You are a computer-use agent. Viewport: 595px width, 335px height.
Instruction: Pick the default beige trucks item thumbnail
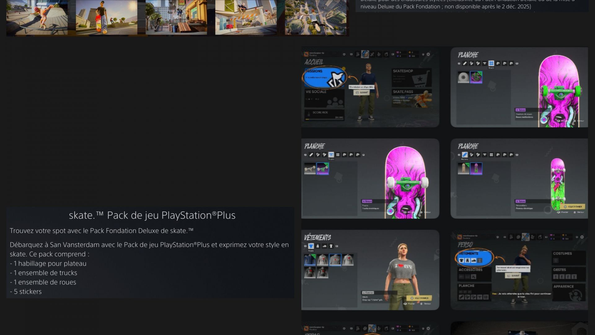coord(310,169)
